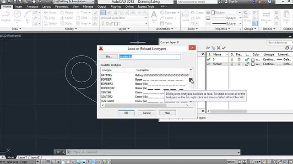Select the Text annotation tool
This screenshot has width=293, height=164.
click(154, 16)
